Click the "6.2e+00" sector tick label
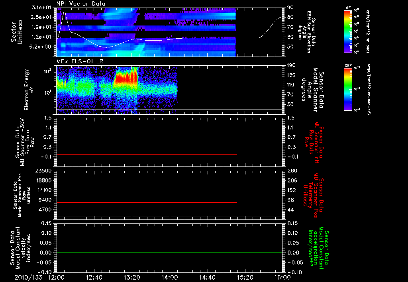 [41, 47]
